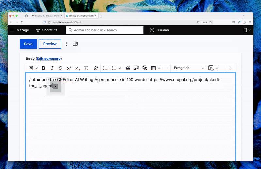Screen dimensions: 261x169
Task: Click the Remove Format icon
Action: 86,68
